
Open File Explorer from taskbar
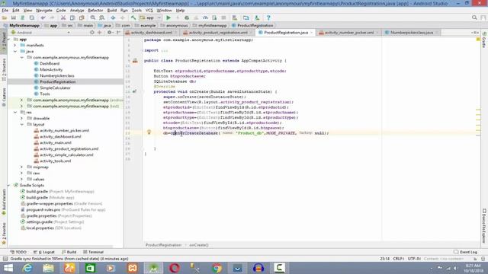48,268
